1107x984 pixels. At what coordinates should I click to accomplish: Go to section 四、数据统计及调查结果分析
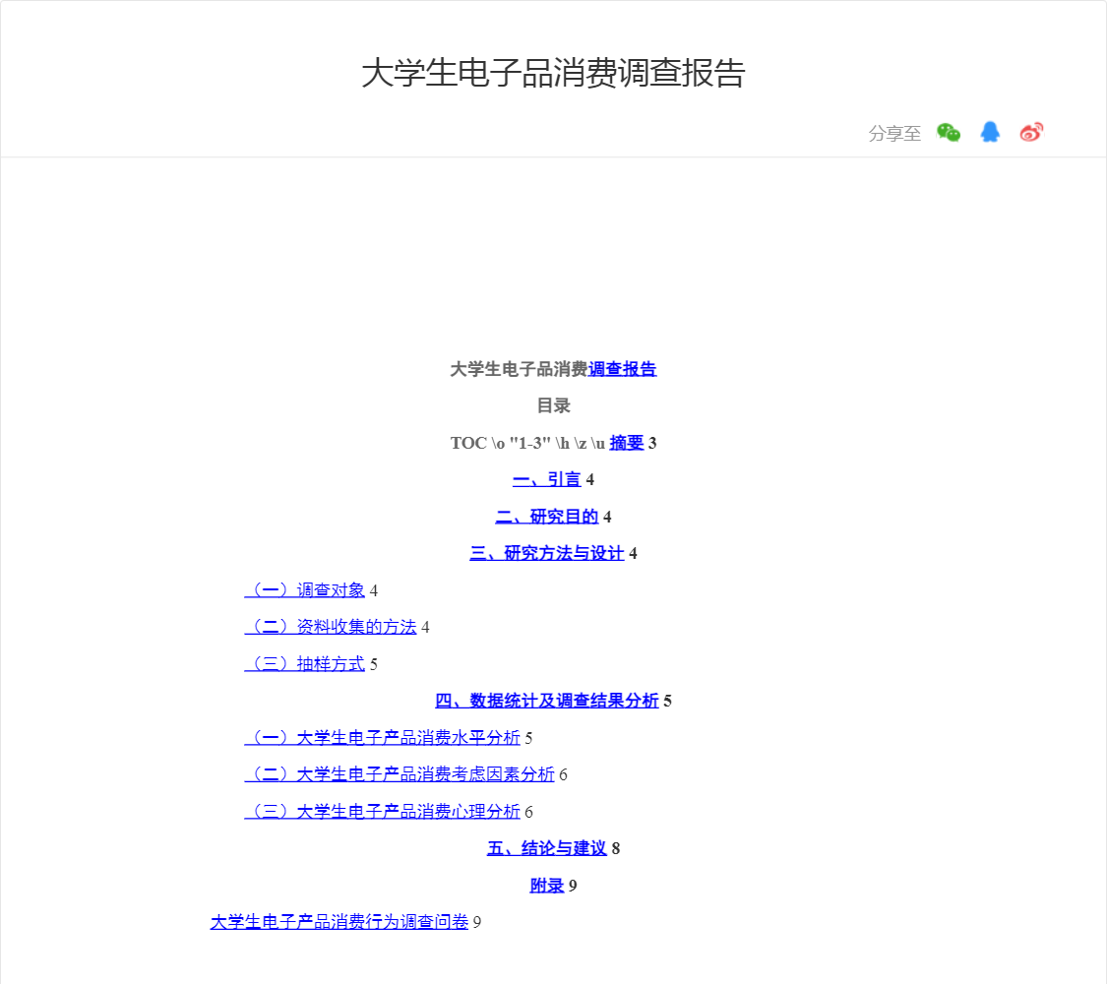pos(546,701)
